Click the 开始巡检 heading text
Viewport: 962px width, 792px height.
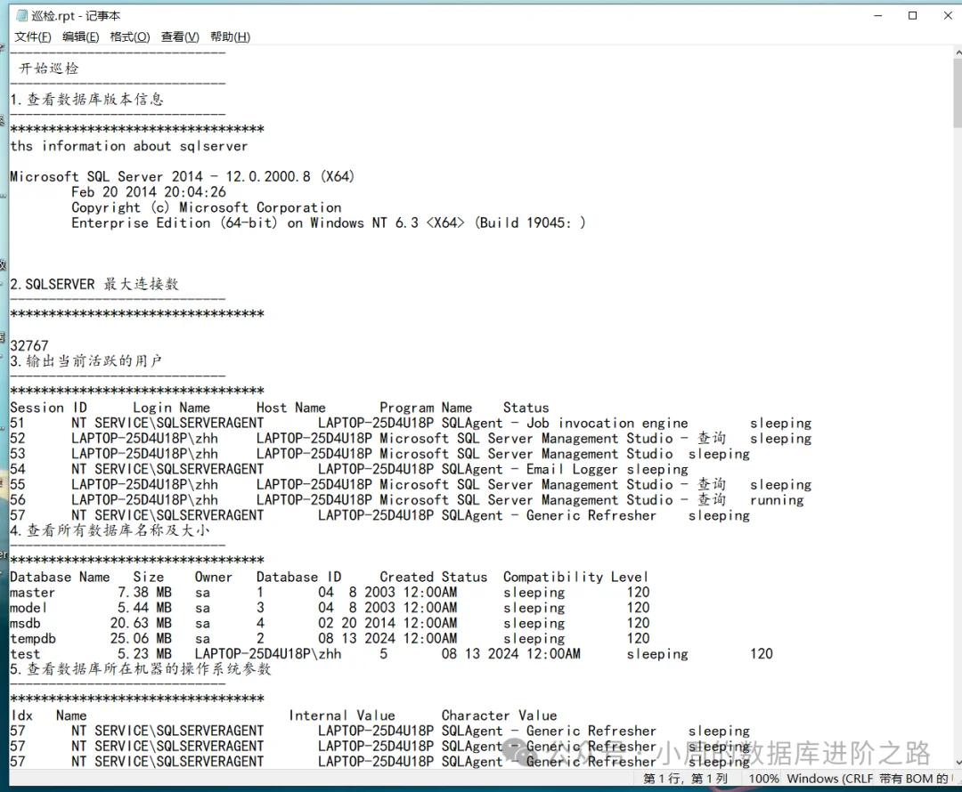pyautogui.click(x=49, y=69)
